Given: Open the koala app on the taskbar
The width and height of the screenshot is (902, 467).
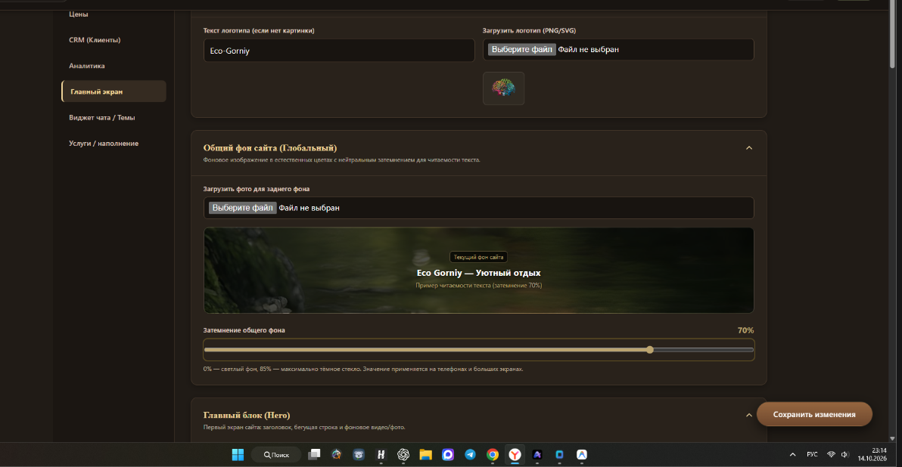Looking at the screenshot, I should [x=359, y=455].
